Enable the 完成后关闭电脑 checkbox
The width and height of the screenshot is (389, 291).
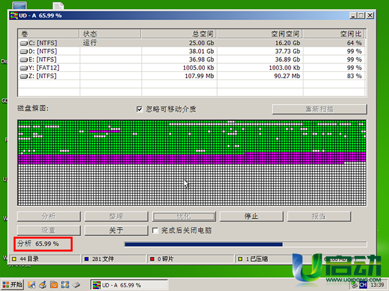[155, 230]
